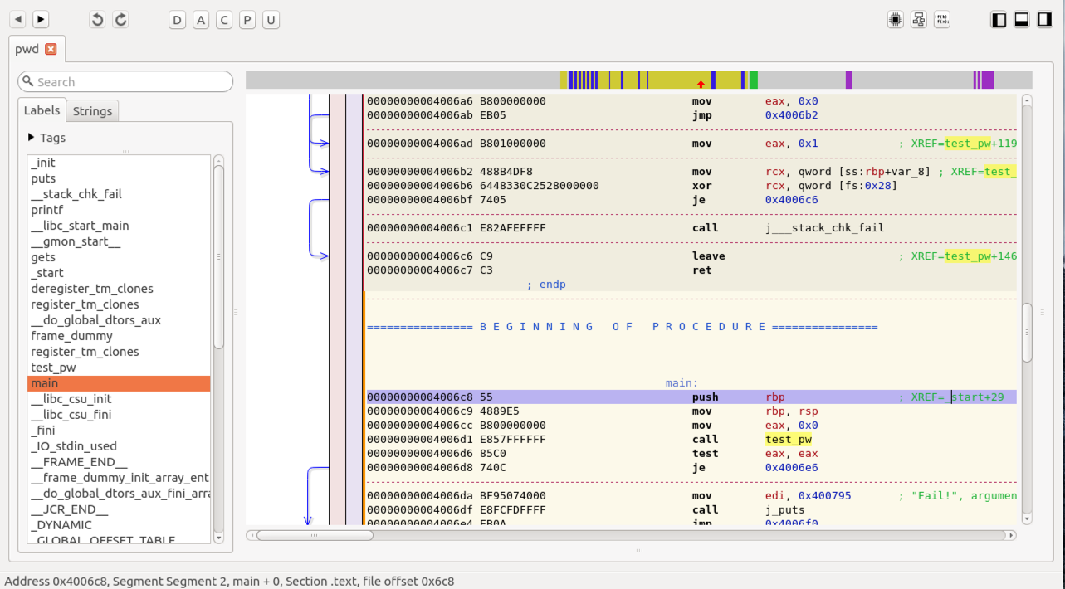Toggle the left sidebar panel
1065x589 pixels.
(999, 20)
